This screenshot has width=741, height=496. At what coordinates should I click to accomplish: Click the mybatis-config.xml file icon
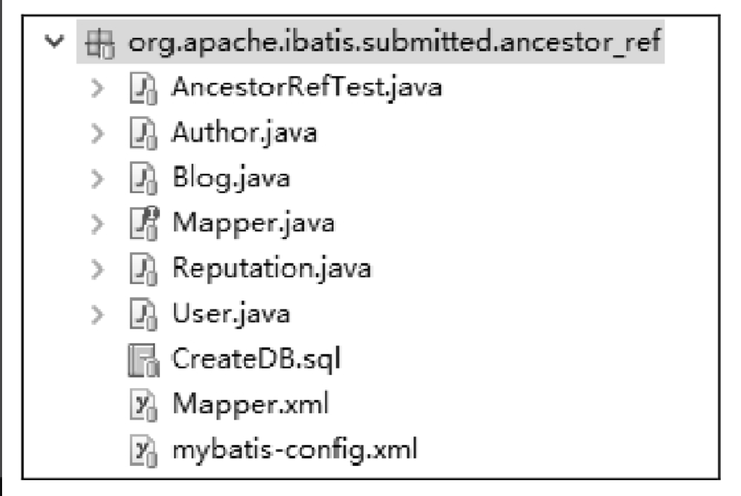pos(143,450)
